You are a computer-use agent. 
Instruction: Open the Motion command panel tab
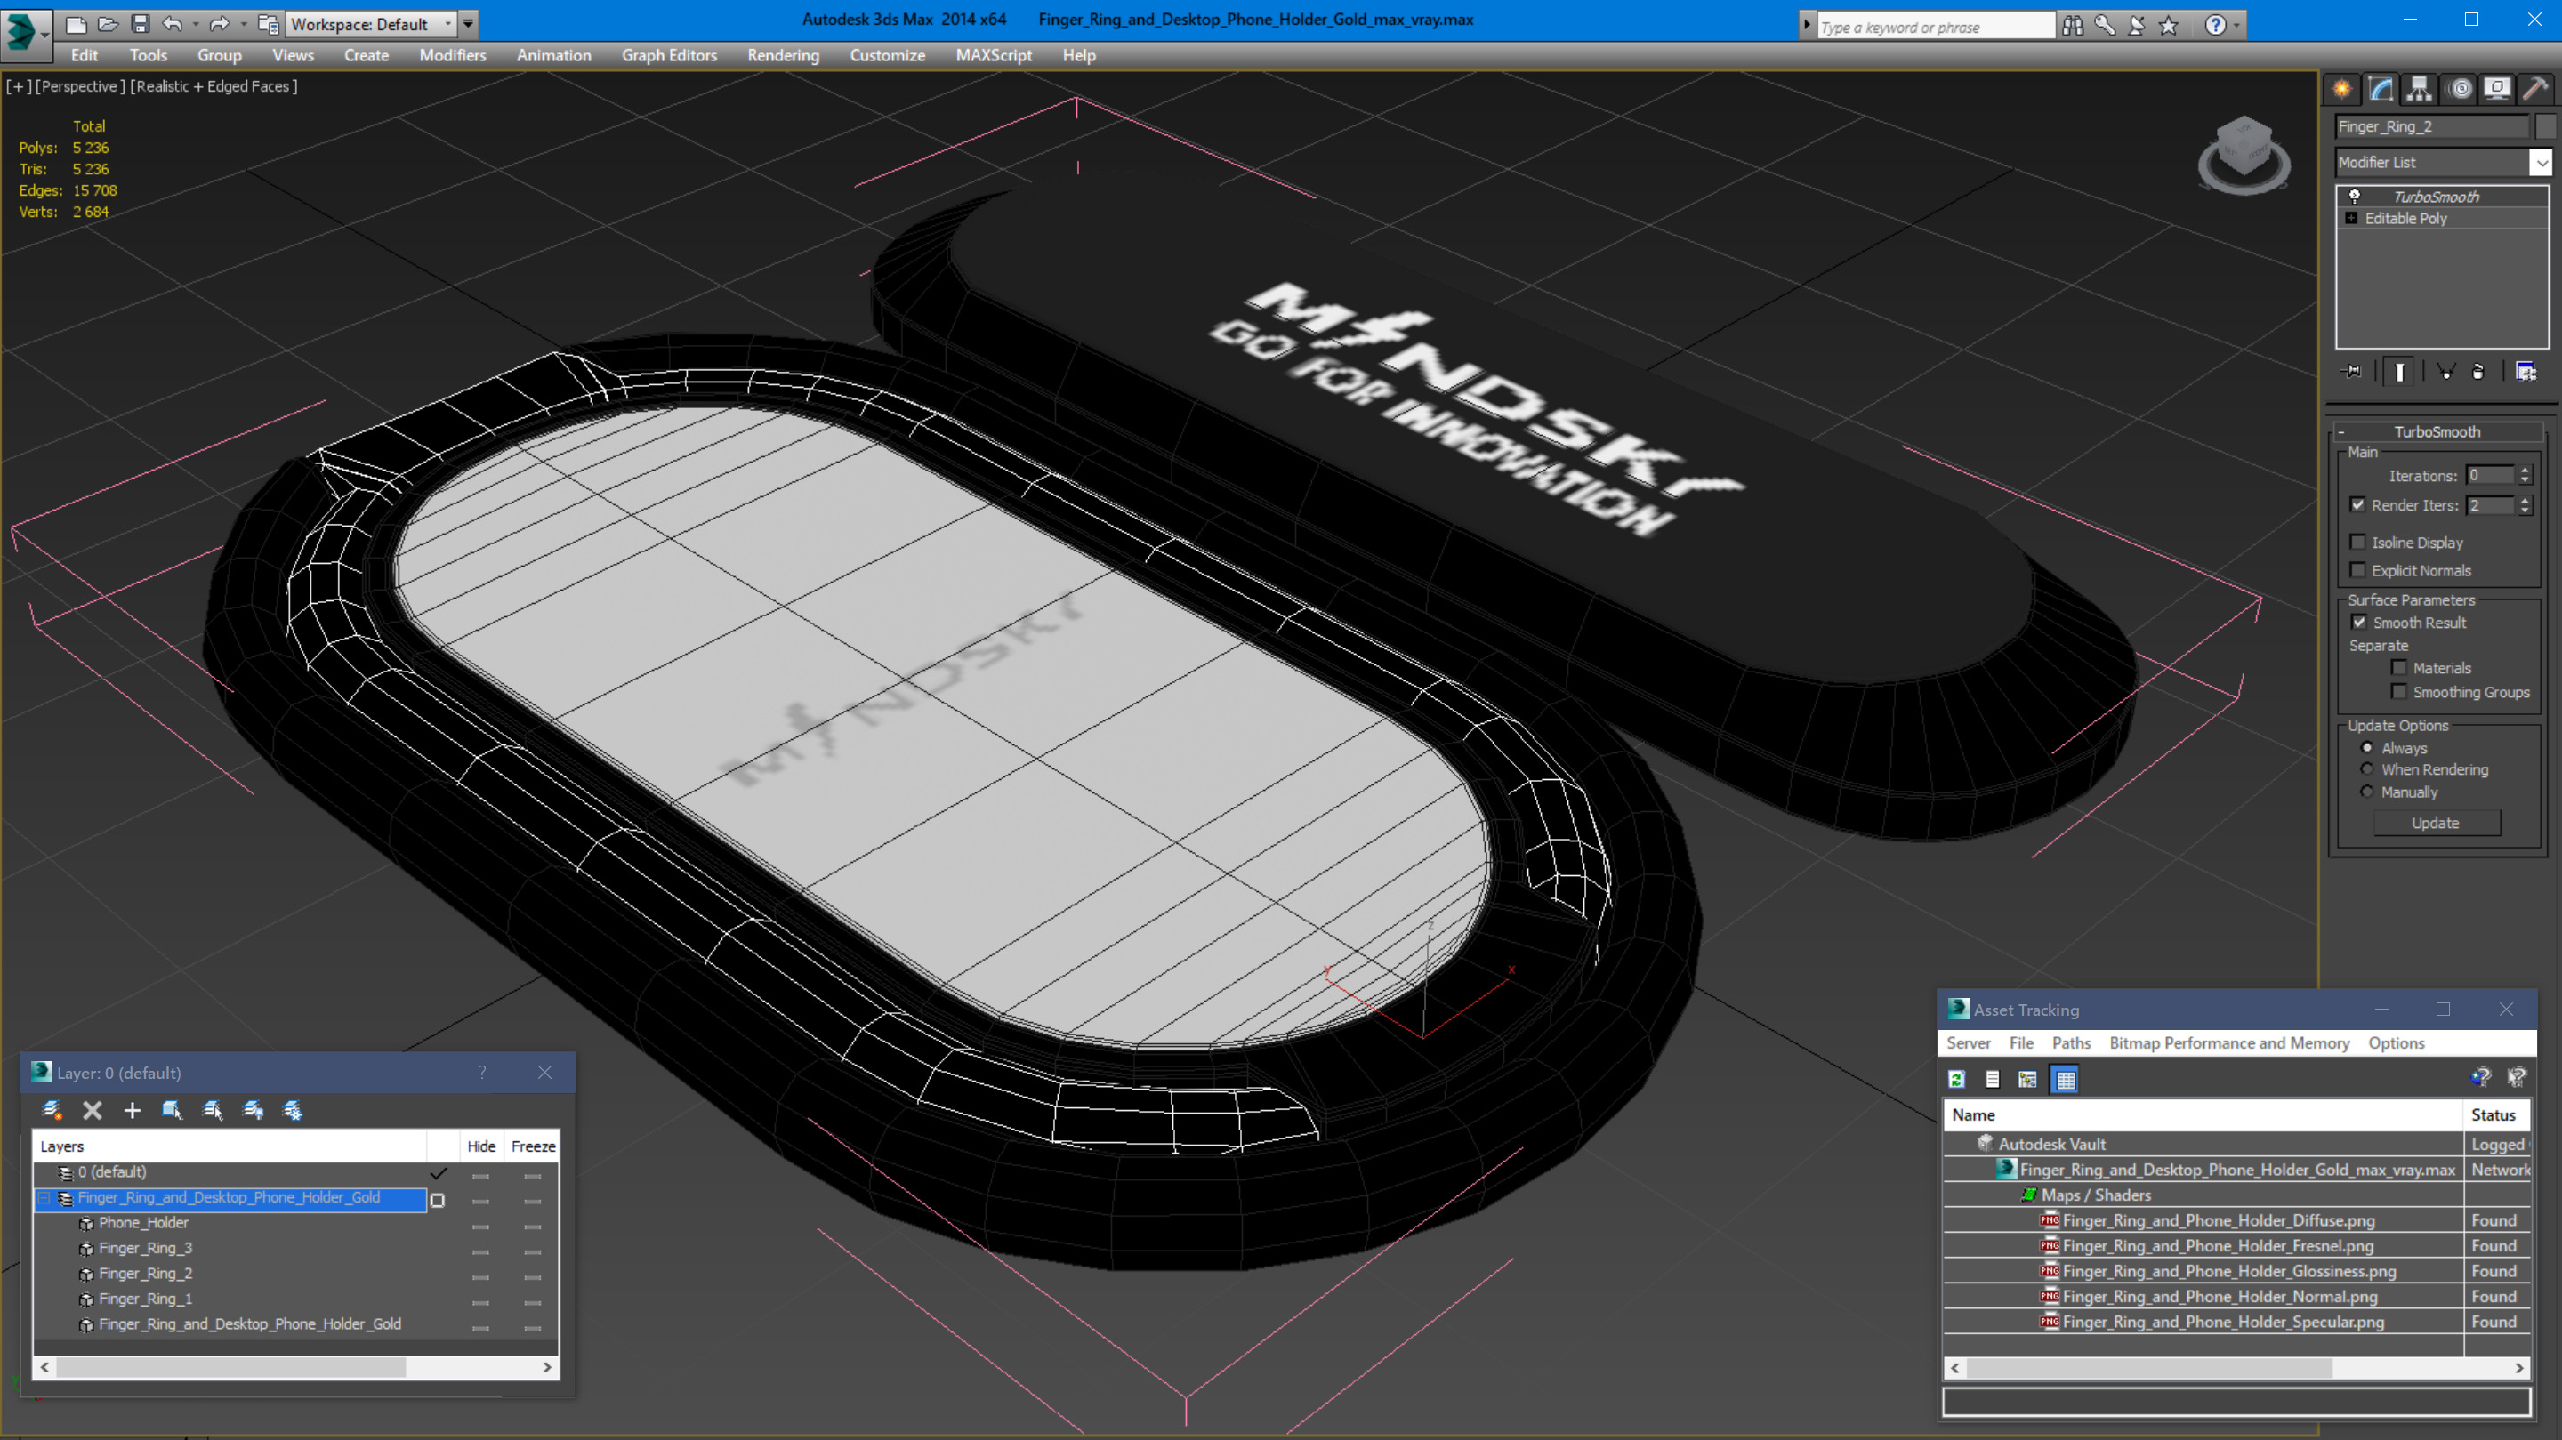point(2459,90)
